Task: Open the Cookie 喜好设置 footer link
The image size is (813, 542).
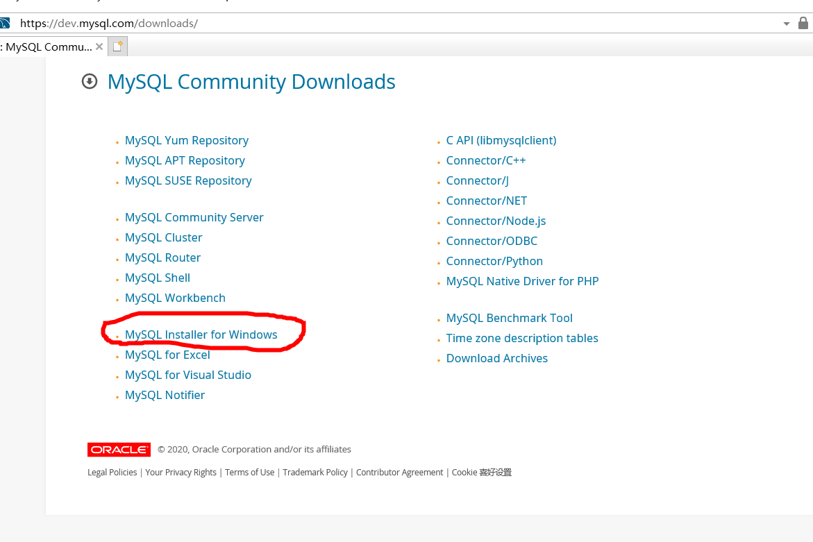Action: (x=482, y=473)
